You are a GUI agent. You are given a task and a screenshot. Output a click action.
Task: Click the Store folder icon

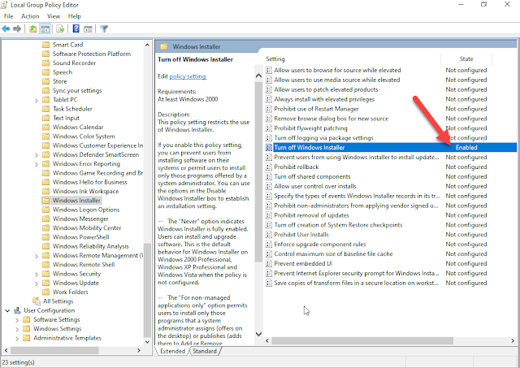[x=46, y=81]
